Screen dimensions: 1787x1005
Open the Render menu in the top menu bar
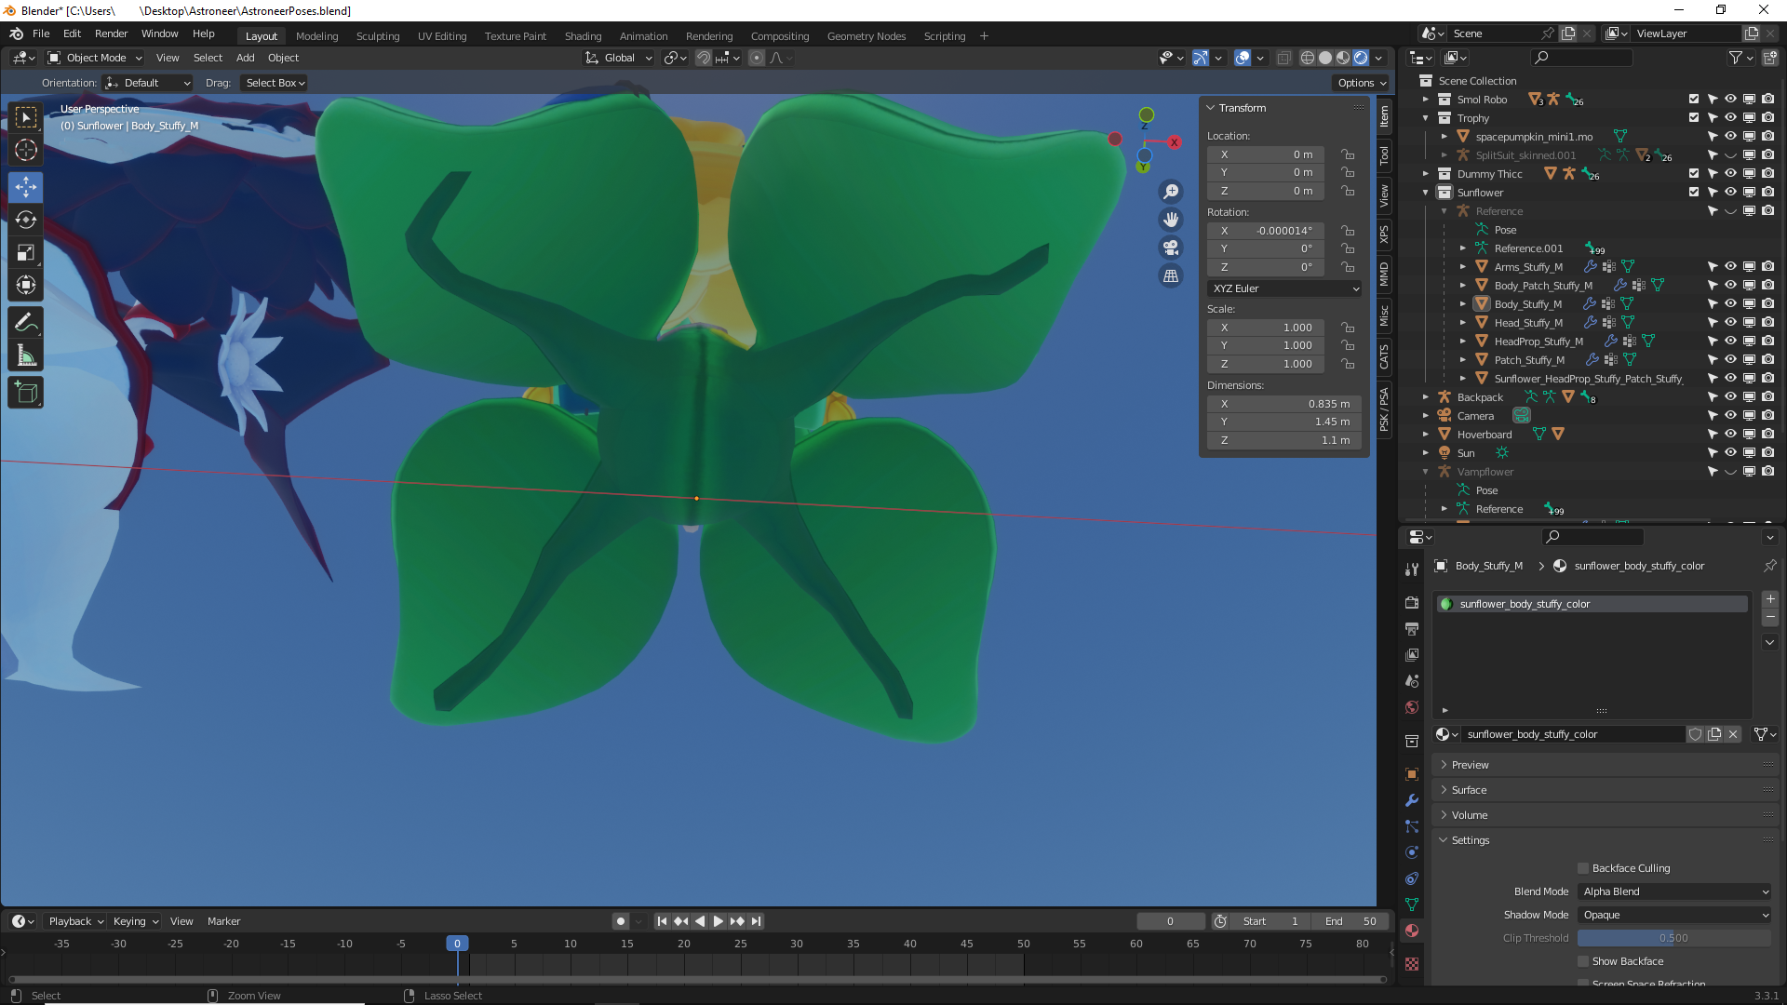[x=111, y=33]
